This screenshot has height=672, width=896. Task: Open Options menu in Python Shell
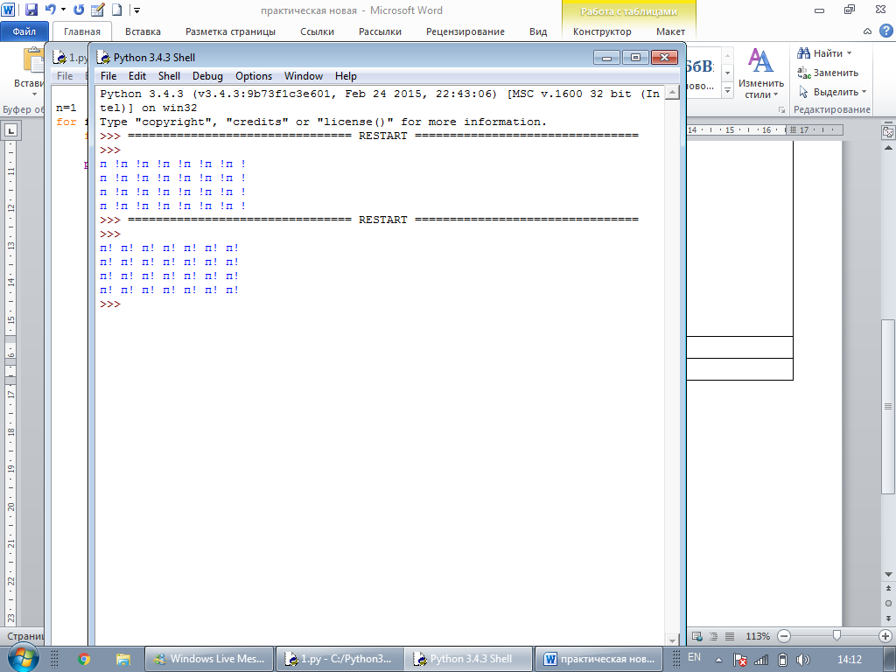tap(254, 76)
